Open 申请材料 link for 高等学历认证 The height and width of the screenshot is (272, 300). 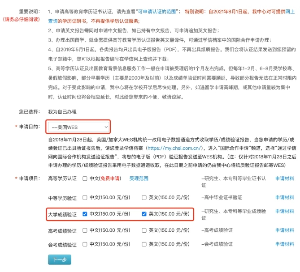[285, 178]
